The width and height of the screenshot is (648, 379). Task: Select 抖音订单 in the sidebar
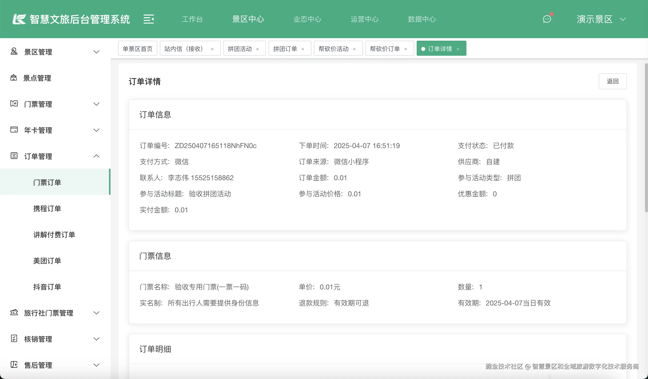(x=47, y=287)
